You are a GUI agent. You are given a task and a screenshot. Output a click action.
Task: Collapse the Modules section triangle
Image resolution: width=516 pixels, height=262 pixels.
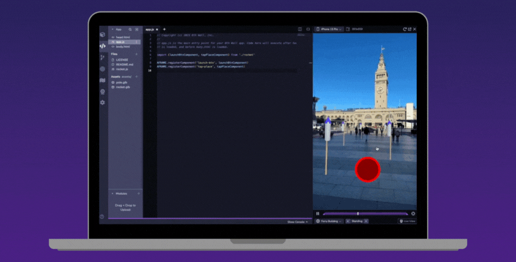click(x=112, y=194)
